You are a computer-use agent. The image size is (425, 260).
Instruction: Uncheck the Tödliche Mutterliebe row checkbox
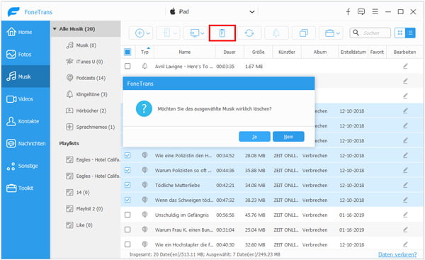point(127,185)
